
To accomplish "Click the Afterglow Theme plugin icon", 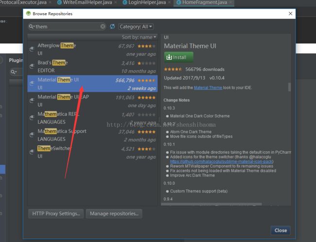I will tap(32, 49).
